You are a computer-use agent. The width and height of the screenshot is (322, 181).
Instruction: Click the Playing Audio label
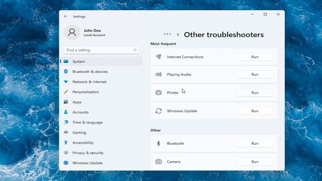179,74
